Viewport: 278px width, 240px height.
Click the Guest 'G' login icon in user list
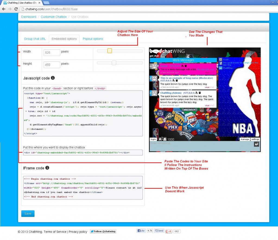point(220,60)
